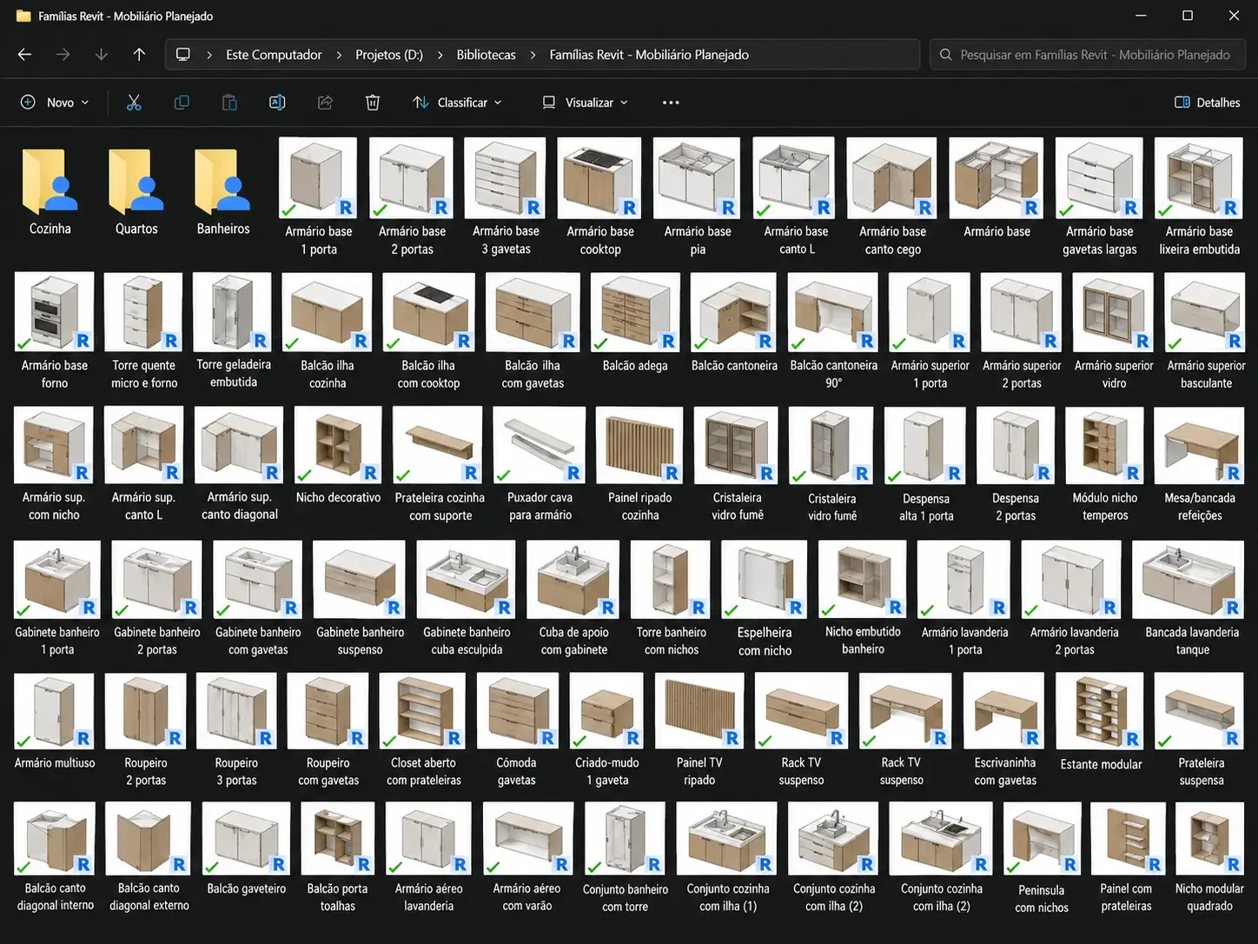Screen dimensions: 1258x944
Task: Select Espelheira com nicho file
Action: pyautogui.click(x=765, y=599)
